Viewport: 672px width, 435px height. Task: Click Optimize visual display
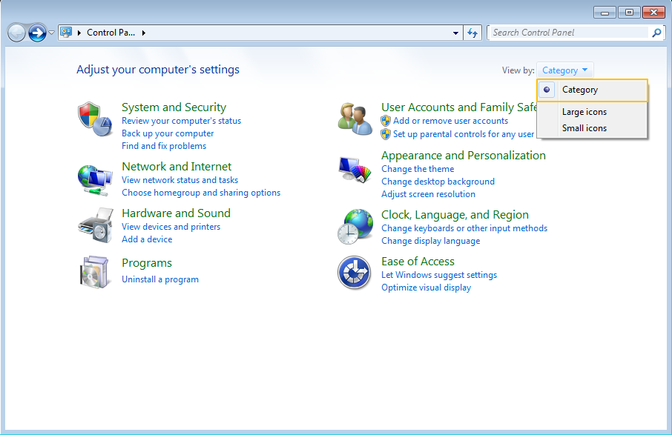[x=426, y=288]
